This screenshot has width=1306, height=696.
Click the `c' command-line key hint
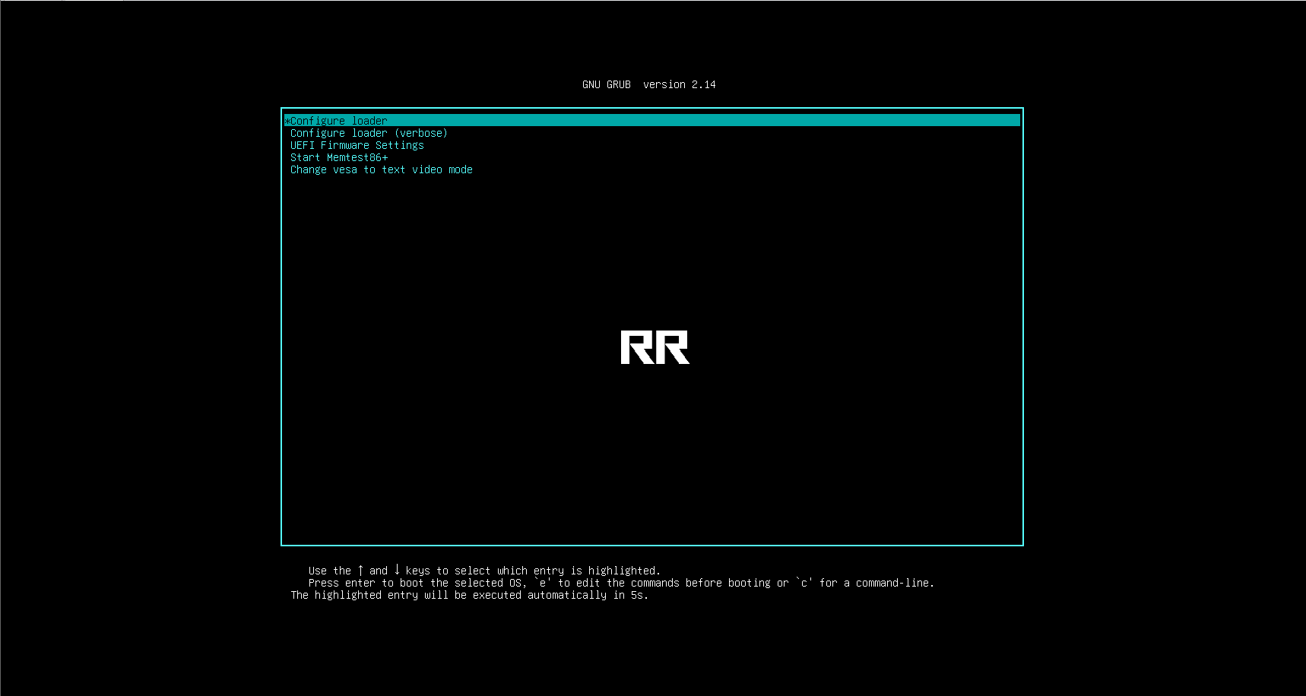(804, 583)
